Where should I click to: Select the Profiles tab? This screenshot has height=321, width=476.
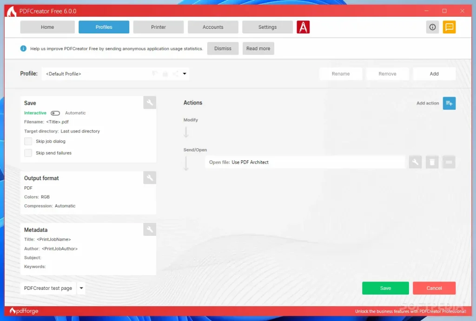pos(104,27)
